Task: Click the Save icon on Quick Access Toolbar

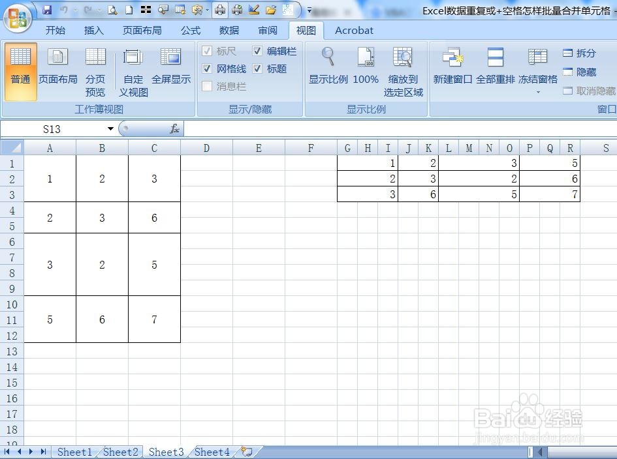Action: tap(47, 8)
